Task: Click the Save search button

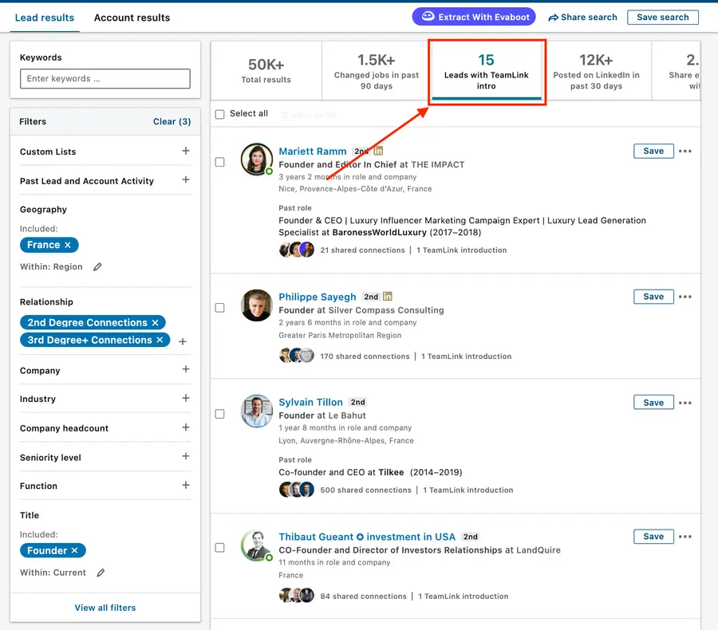Action: point(663,18)
